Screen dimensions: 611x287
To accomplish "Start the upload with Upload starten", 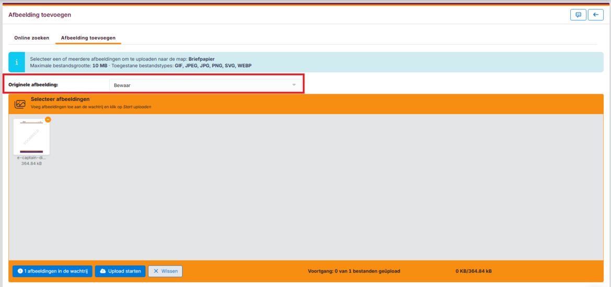I will pyautogui.click(x=121, y=271).
